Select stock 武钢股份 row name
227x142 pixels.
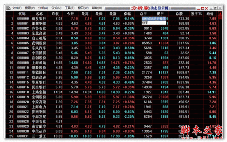pyautogui.click(x=39, y=43)
